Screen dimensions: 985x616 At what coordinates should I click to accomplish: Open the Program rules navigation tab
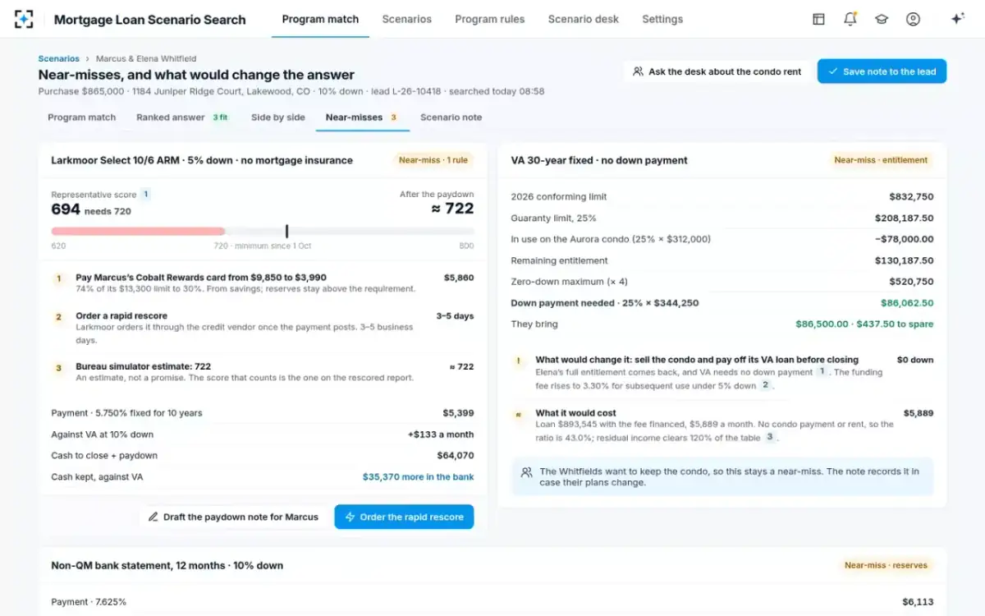point(490,19)
